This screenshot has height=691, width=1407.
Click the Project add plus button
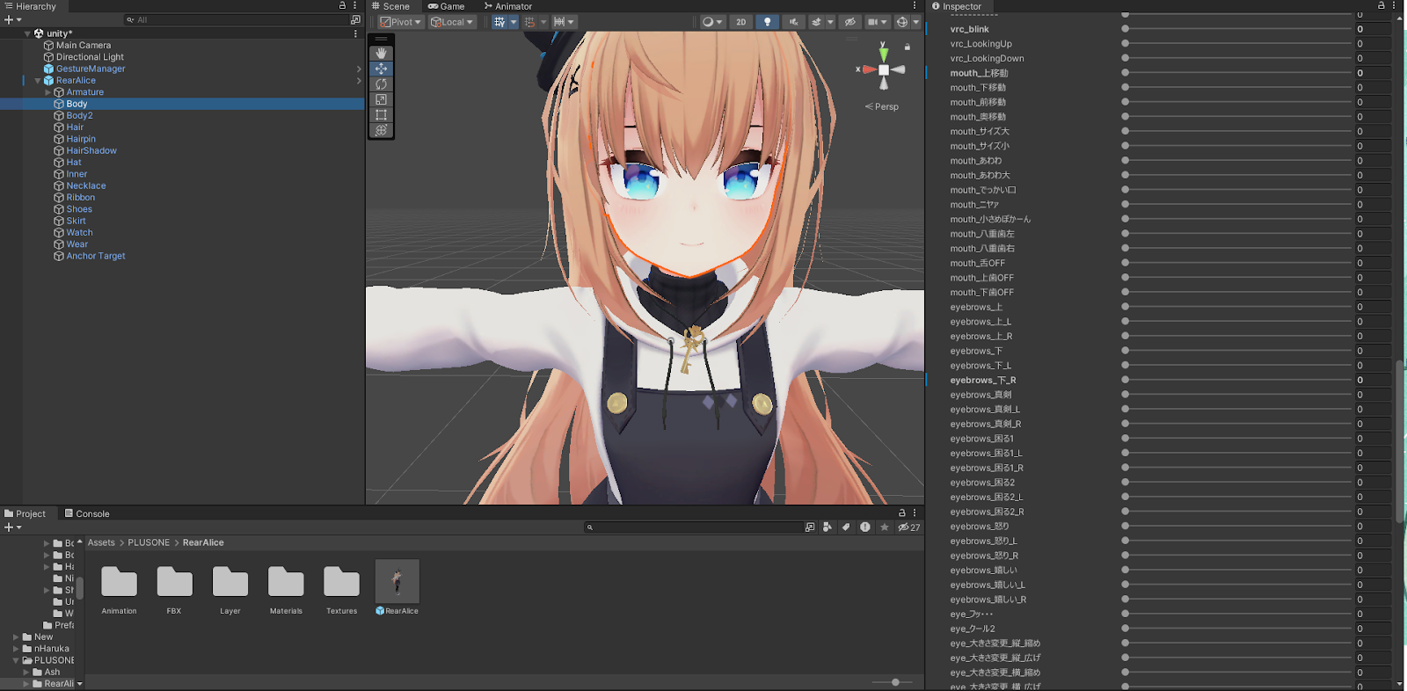point(11,527)
